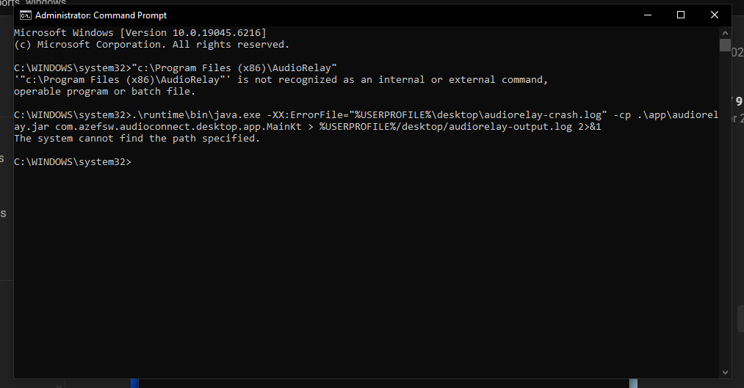Click the scrollbar down arrow
The width and height of the screenshot is (744, 388).
[x=724, y=372]
